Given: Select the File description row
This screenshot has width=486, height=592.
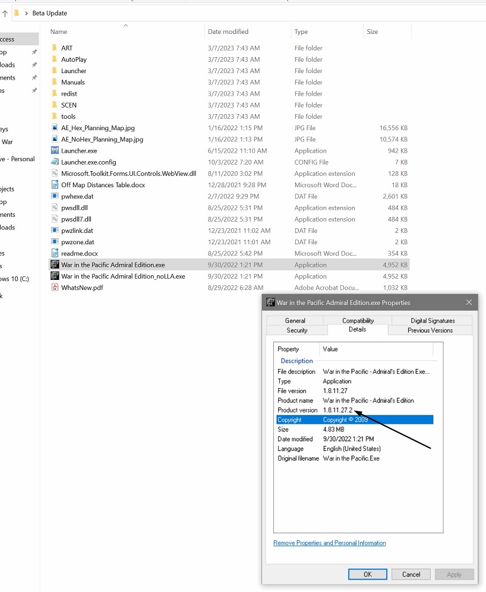Looking at the screenshot, I should click(355, 371).
